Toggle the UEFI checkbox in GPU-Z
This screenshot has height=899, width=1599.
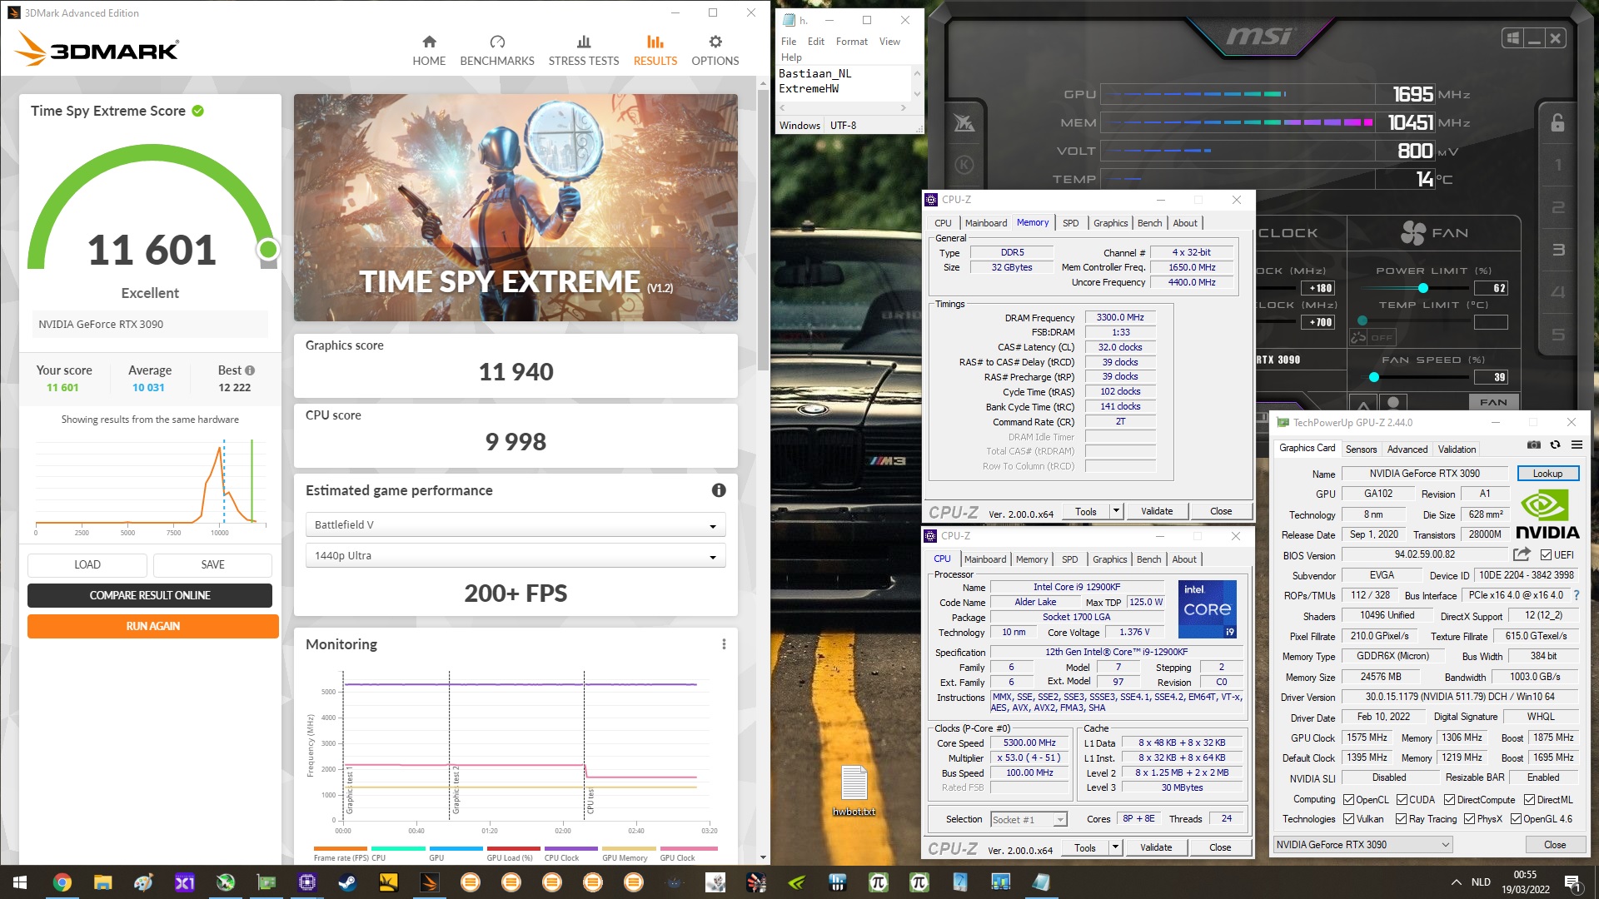[x=1546, y=555]
